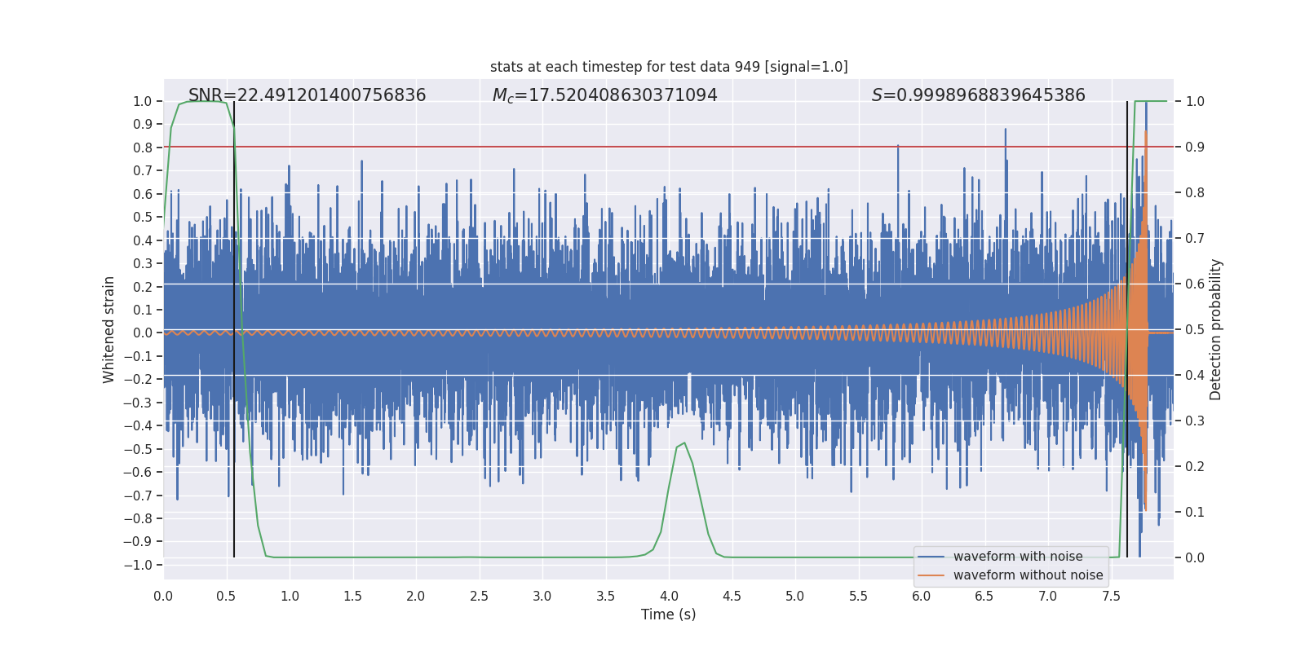
Task: Click the 0.0 tick on the time axis
Action: click(x=163, y=596)
